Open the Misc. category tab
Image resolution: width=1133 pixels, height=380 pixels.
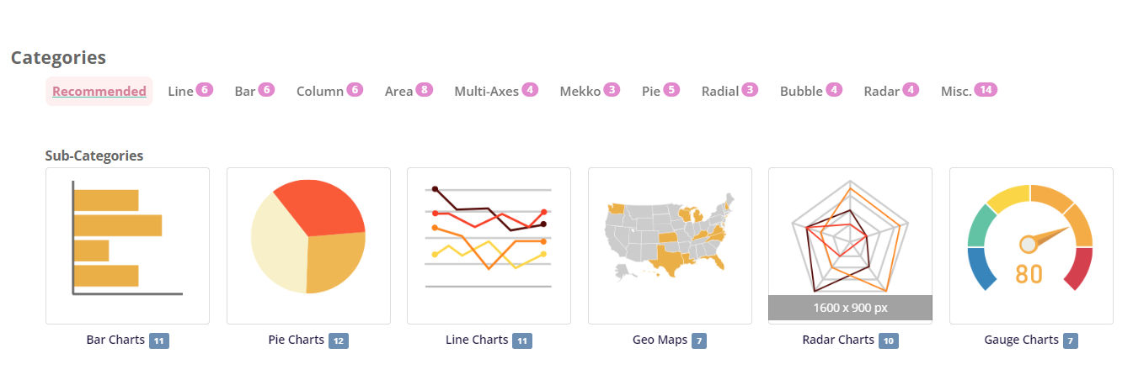tap(956, 91)
